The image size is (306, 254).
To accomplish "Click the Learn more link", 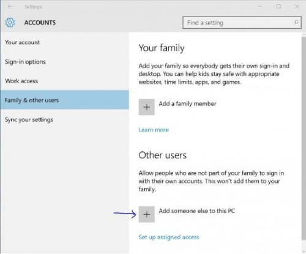I will coord(154,130).
